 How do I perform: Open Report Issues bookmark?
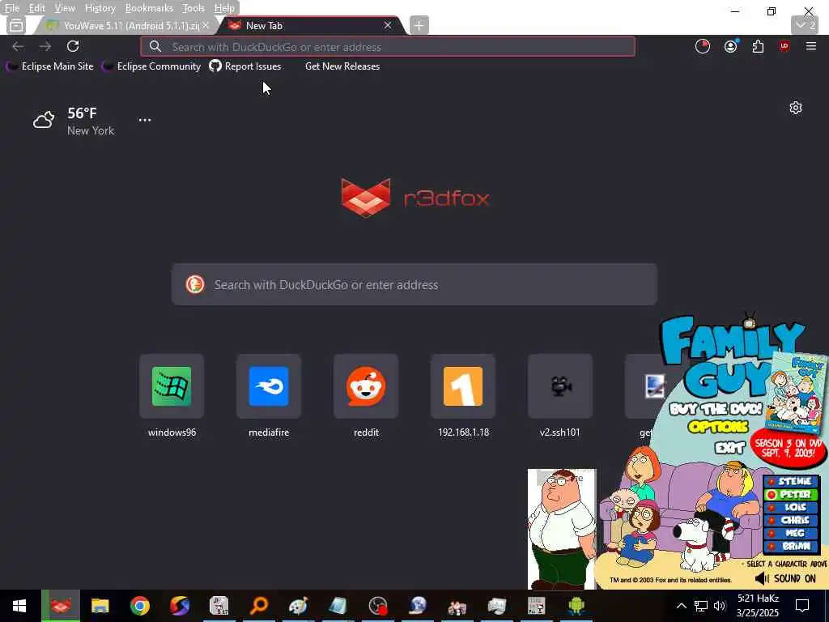pos(245,66)
